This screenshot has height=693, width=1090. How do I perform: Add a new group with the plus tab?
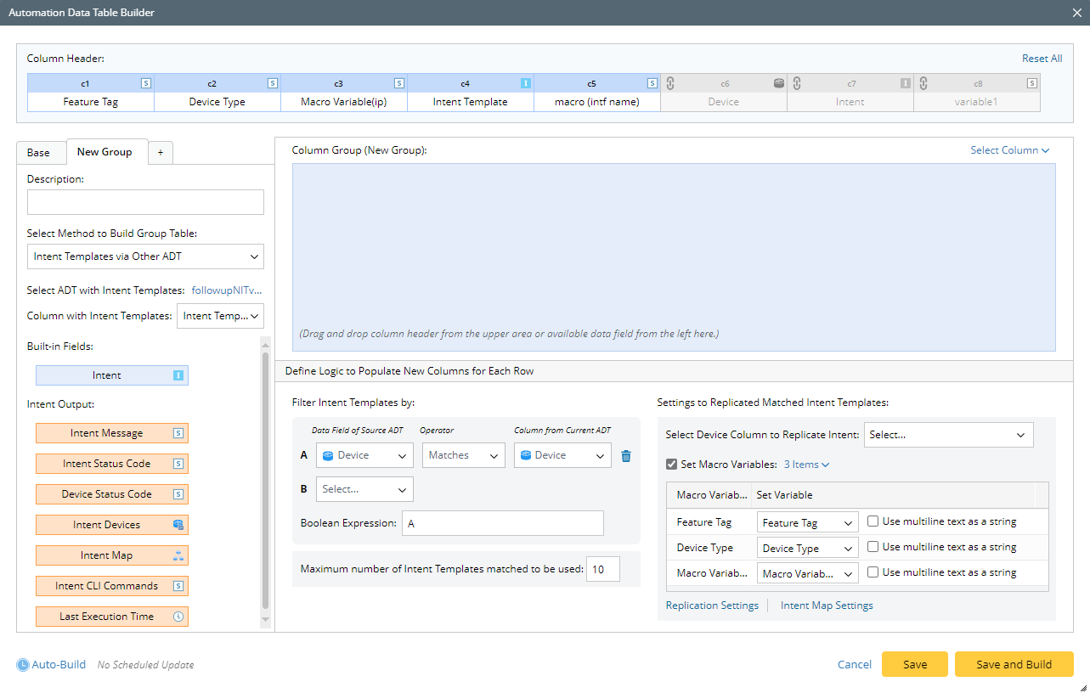pyautogui.click(x=160, y=153)
